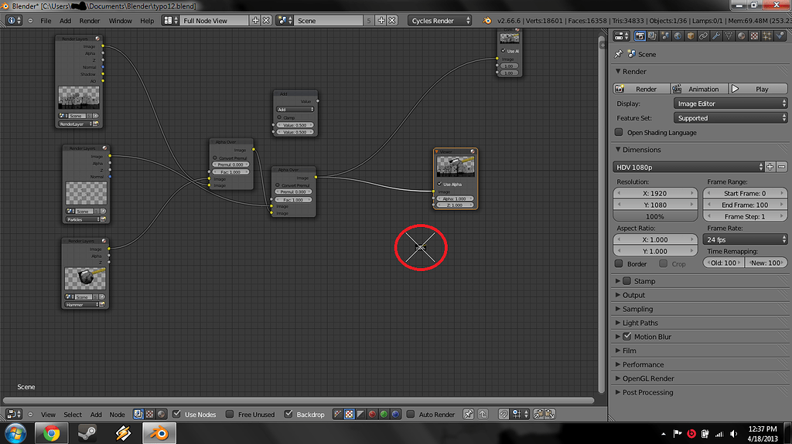
Task: Click the Play button
Action: tap(758, 89)
